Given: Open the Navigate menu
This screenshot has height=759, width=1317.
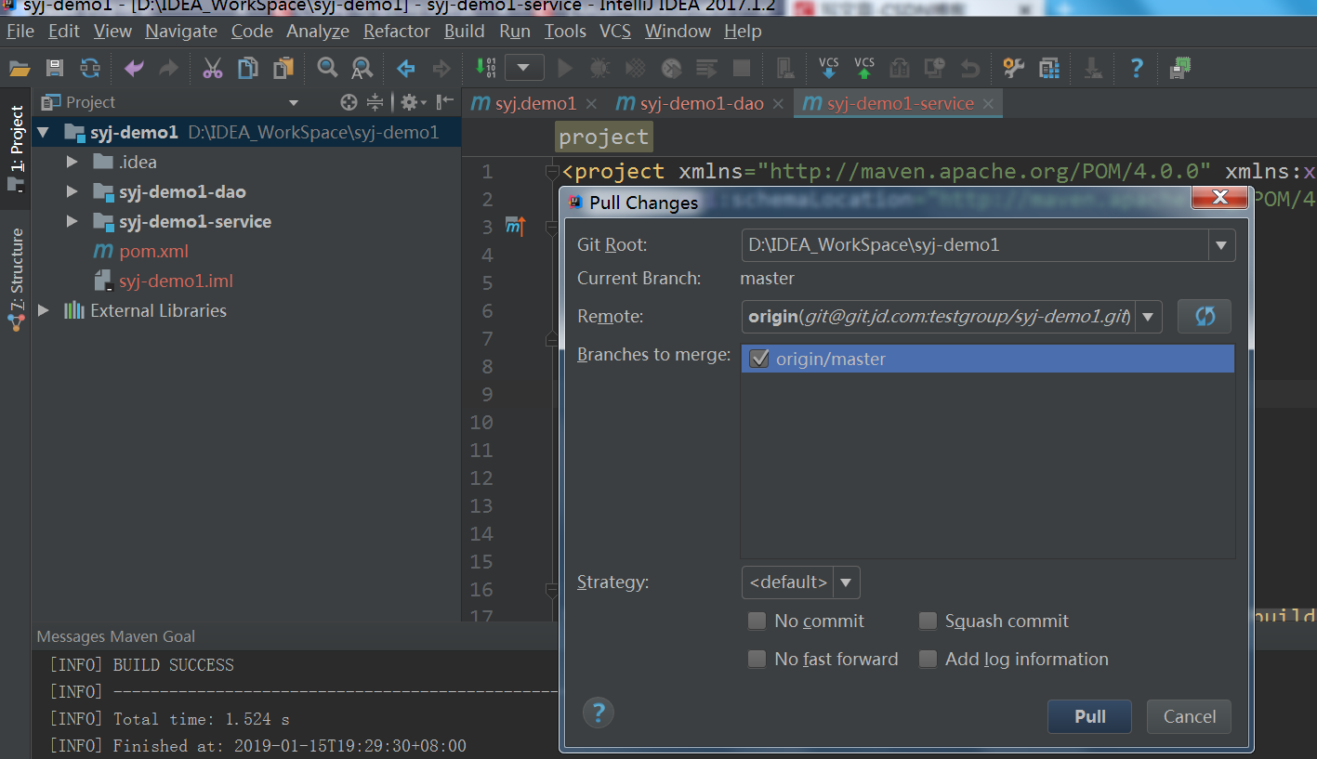Looking at the screenshot, I should [181, 31].
